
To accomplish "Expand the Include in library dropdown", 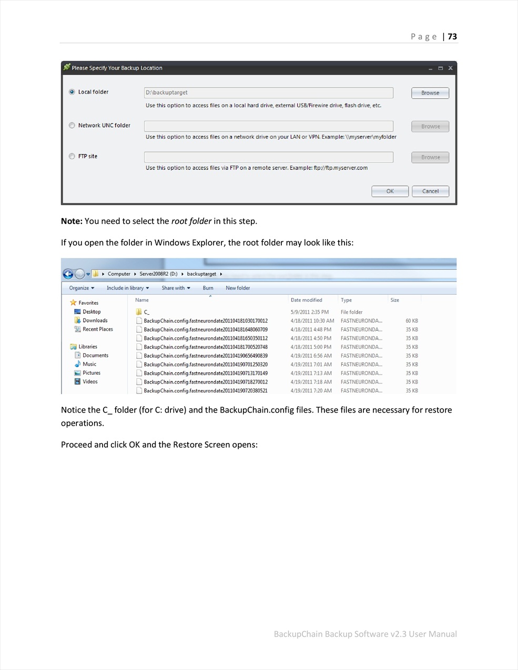I will coord(128,288).
